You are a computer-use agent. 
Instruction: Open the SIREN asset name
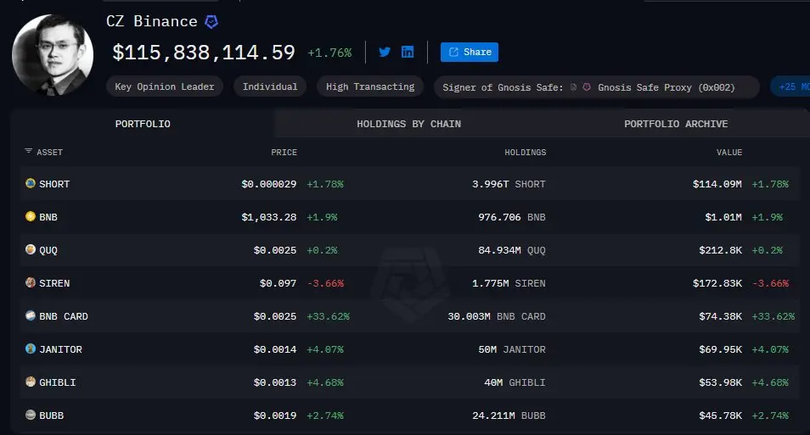pos(54,283)
